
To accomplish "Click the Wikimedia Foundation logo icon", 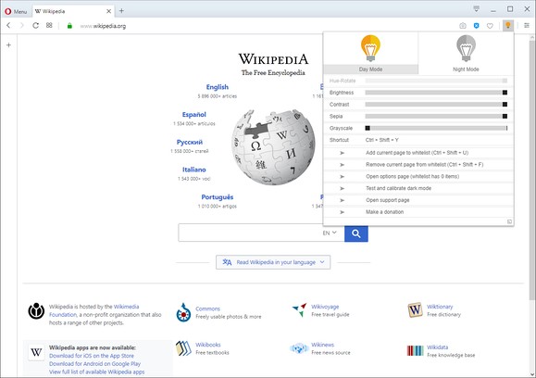I will (36, 311).
